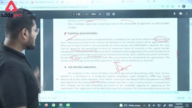Rotate the PDF counterclockwise
The width and height of the screenshot is (192, 108).
(113, 14)
